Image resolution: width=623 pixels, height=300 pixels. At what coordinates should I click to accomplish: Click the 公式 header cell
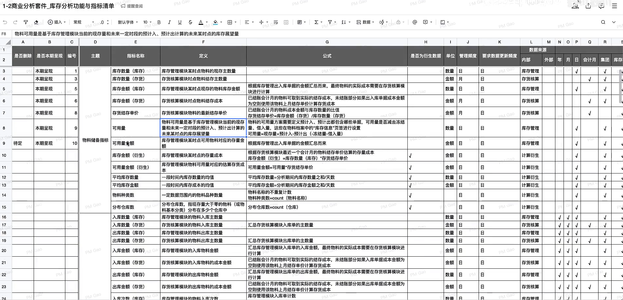[x=327, y=56]
